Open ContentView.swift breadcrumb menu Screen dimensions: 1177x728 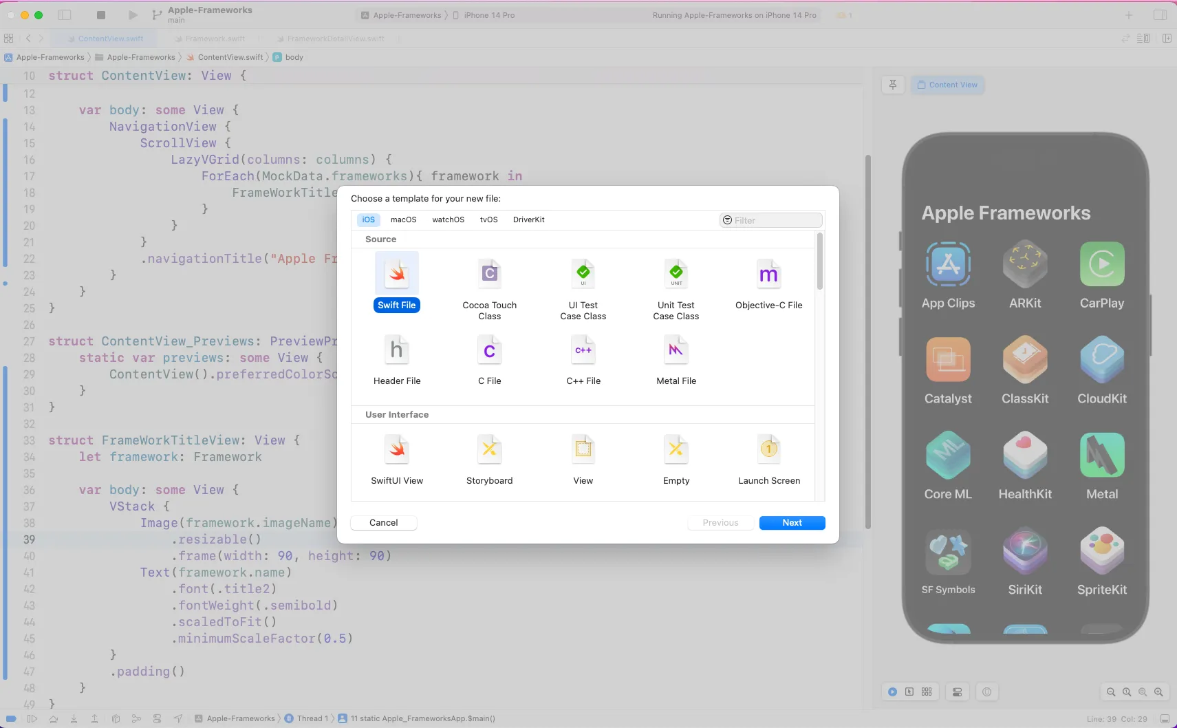click(225, 57)
